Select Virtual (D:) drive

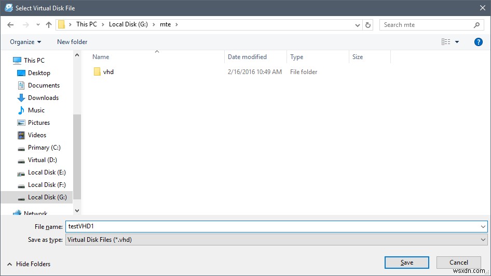tap(42, 160)
